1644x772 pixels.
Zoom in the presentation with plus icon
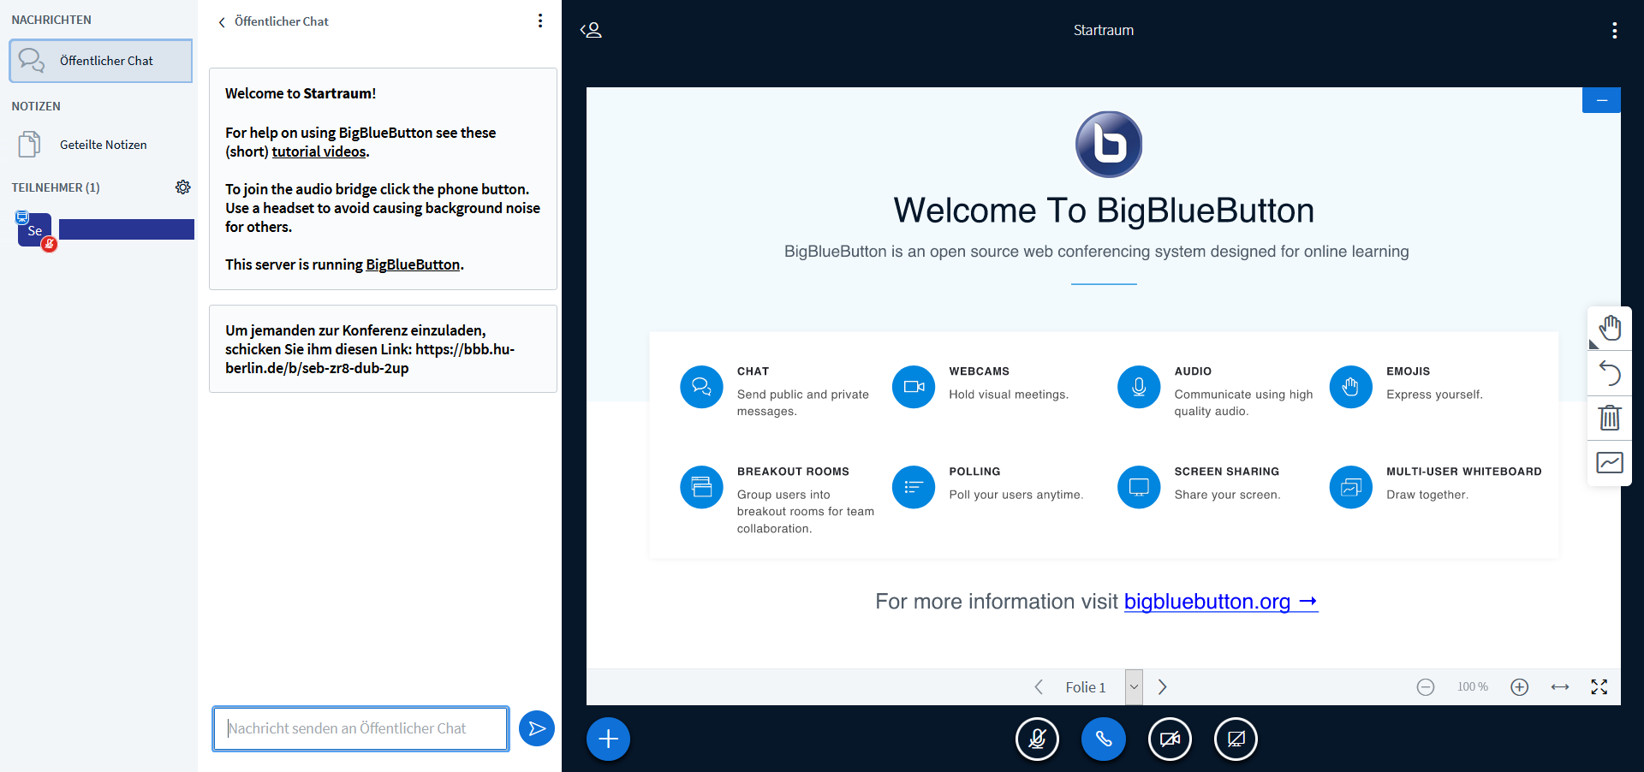pyautogui.click(x=1519, y=687)
